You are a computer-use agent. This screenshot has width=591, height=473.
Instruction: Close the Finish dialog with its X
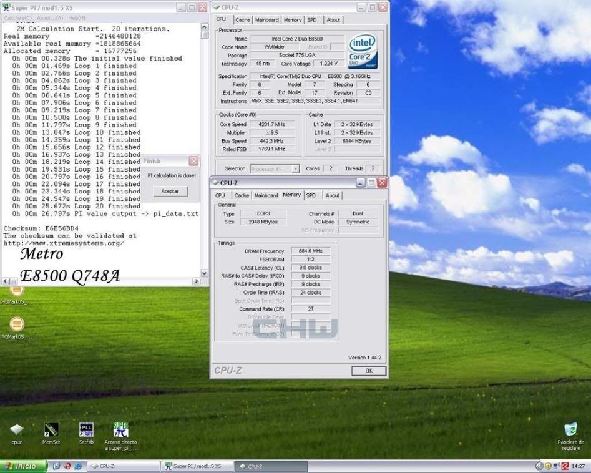click(193, 162)
